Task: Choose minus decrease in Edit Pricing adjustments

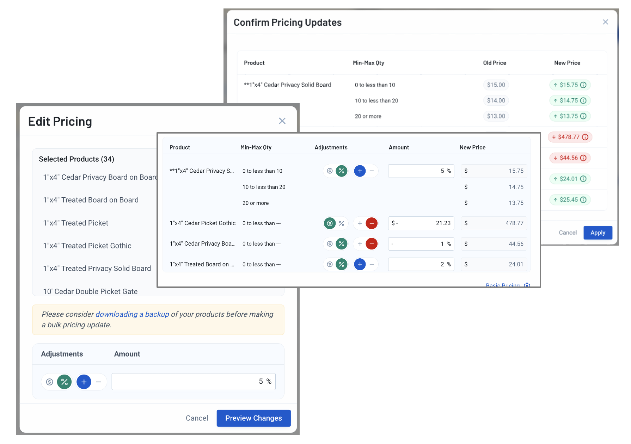Action: pos(99,382)
